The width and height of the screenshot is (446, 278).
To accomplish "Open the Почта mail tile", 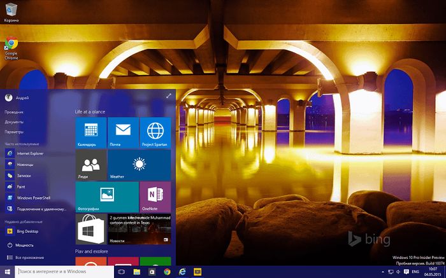I will pos(123,132).
